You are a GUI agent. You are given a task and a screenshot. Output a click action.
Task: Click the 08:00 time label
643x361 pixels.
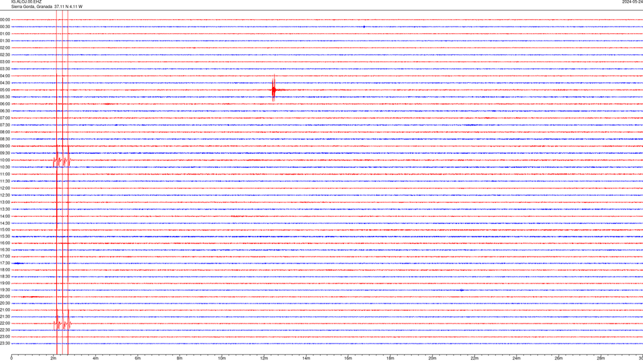[5, 132]
